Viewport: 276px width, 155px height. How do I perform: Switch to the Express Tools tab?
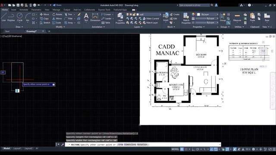tap(104, 9)
